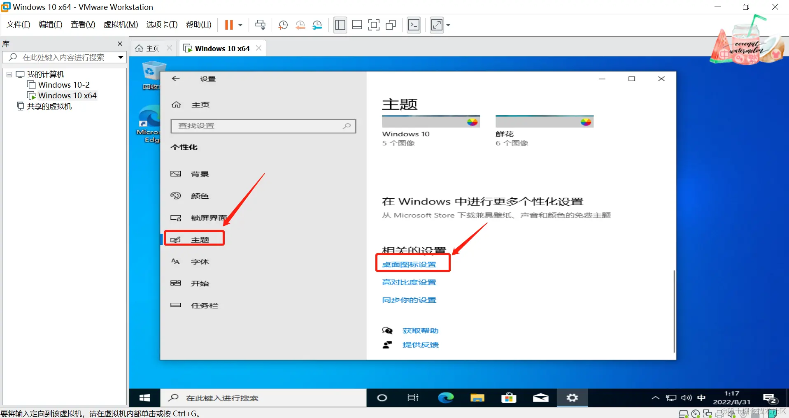Image resolution: width=789 pixels, height=418 pixels.
Task: Click the stretch guest display icon
Action: tap(437, 25)
